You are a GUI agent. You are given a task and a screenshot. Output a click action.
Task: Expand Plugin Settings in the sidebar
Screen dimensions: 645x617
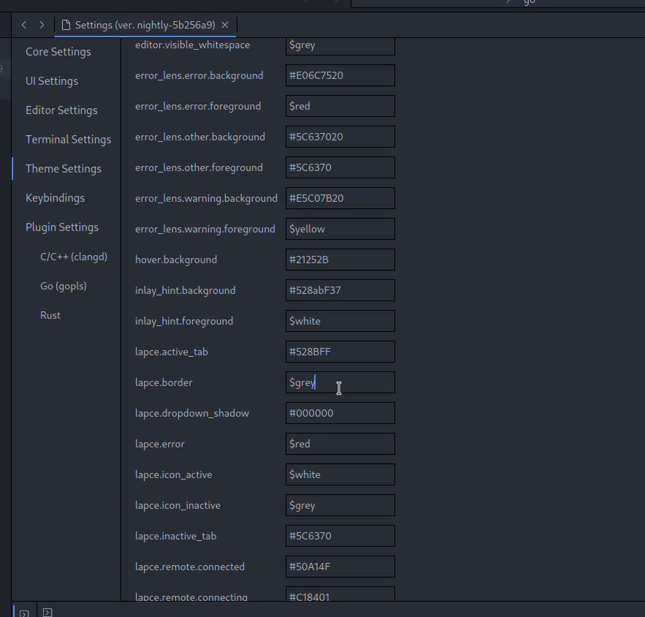pos(62,227)
